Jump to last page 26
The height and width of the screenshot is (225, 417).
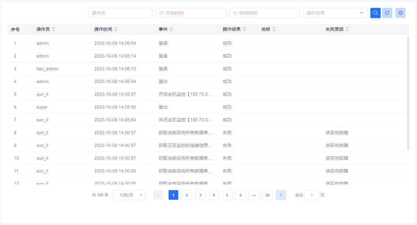[x=267, y=195]
